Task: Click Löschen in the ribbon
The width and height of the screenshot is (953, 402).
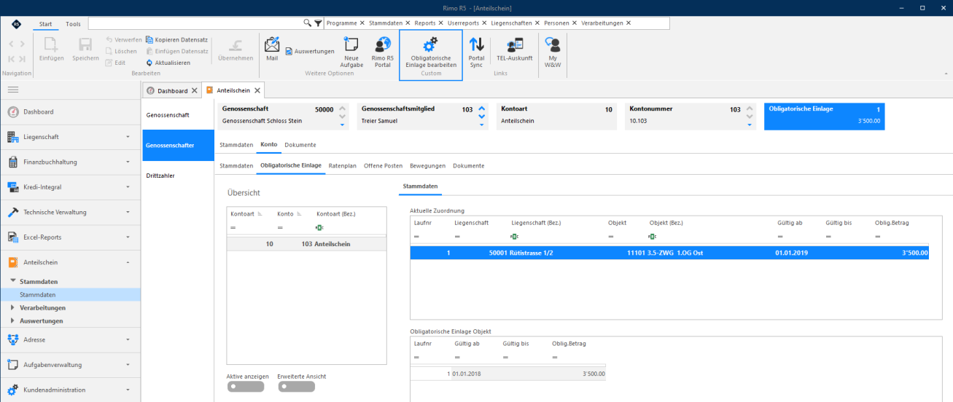Action: coord(120,51)
